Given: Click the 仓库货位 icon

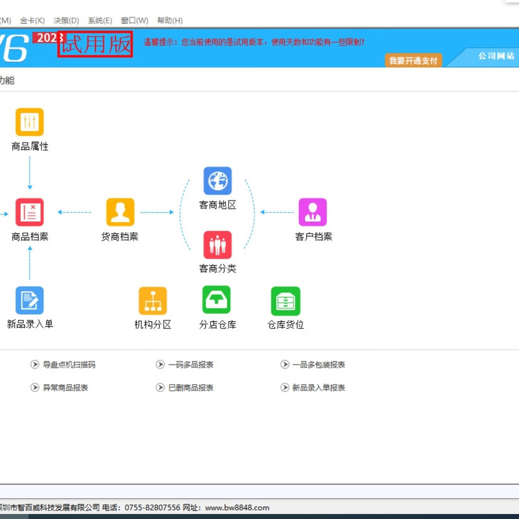Looking at the screenshot, I should pos(285,300).
